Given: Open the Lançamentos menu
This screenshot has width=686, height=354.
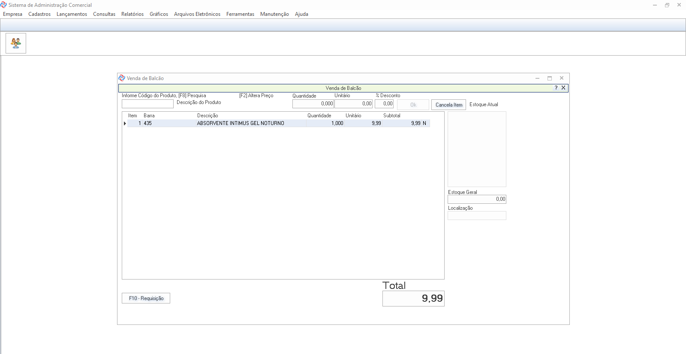Looking at the screenshot, I should (x=72, y=14).
